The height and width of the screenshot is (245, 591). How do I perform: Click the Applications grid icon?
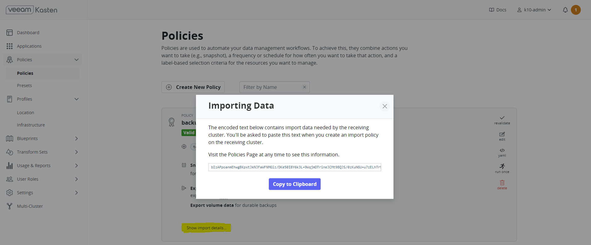[x=10, y=46]
